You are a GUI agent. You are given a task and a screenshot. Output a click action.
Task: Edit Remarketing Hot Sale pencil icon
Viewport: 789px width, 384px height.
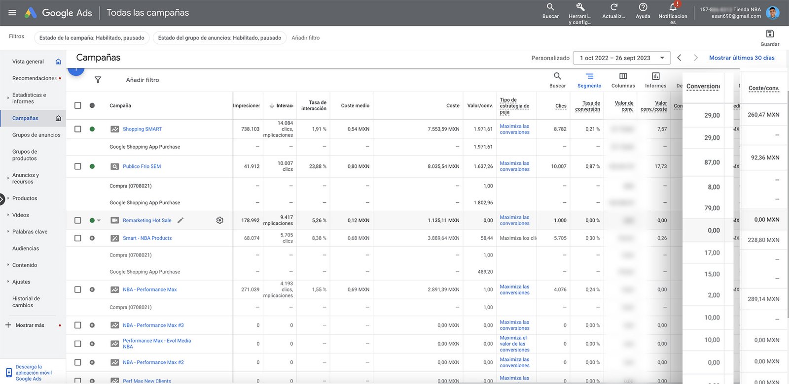coord(180,221)
